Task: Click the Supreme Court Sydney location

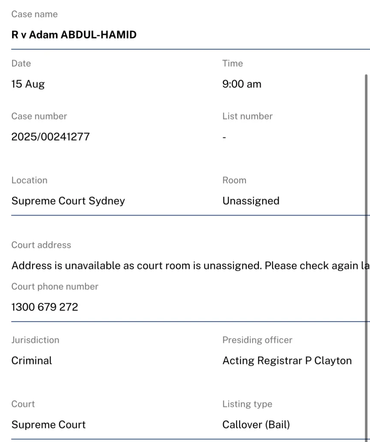Action: tap(68, 201)
